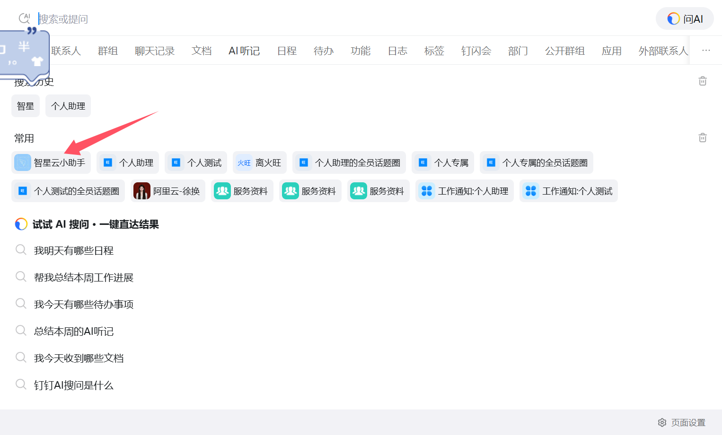Click the 问AI button

click(x=685, y=18)
